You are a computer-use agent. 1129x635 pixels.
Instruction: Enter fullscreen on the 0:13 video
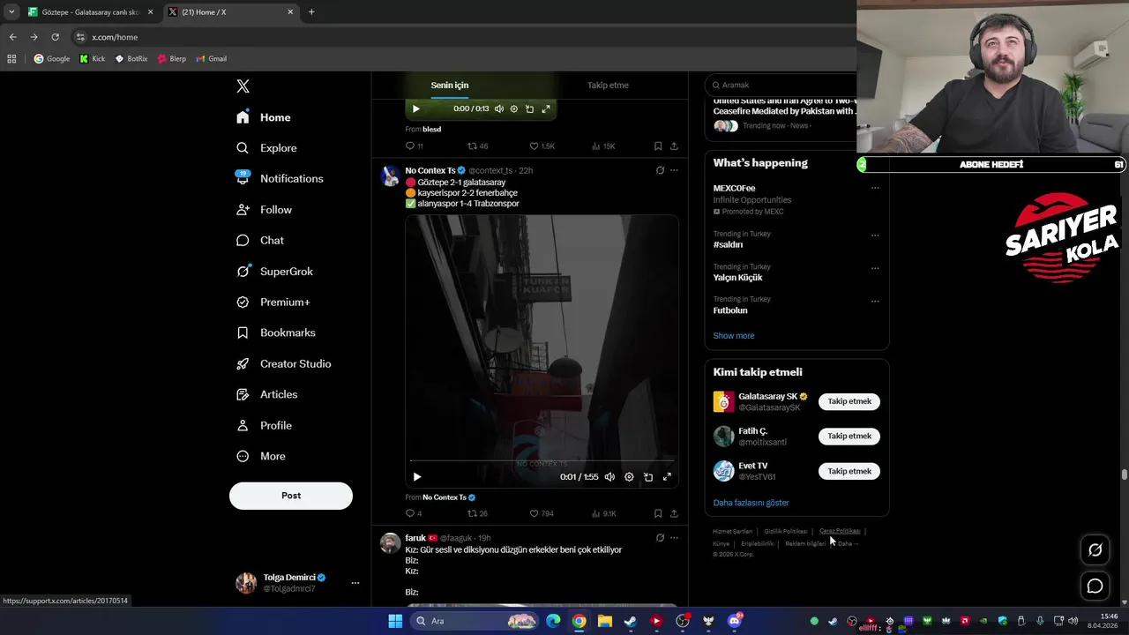coord(546,109)
